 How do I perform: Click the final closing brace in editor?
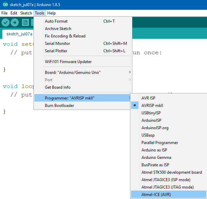coord(4,112)
